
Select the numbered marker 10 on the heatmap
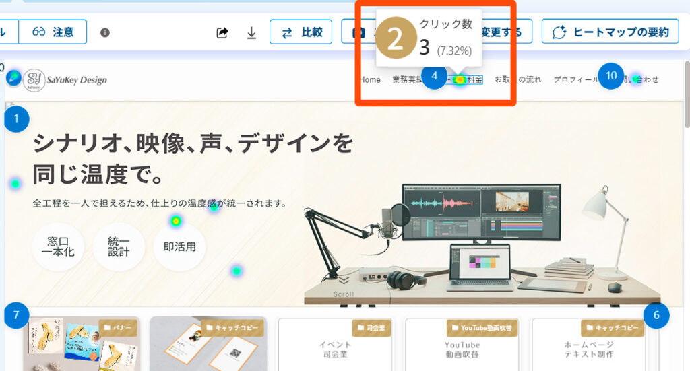click(611, 76)
